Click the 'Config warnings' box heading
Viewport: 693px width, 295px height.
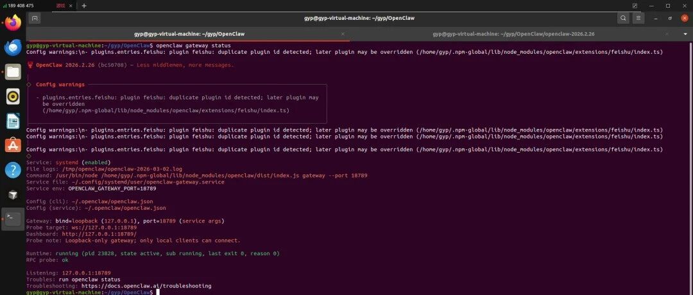click(x=60, y=85)
